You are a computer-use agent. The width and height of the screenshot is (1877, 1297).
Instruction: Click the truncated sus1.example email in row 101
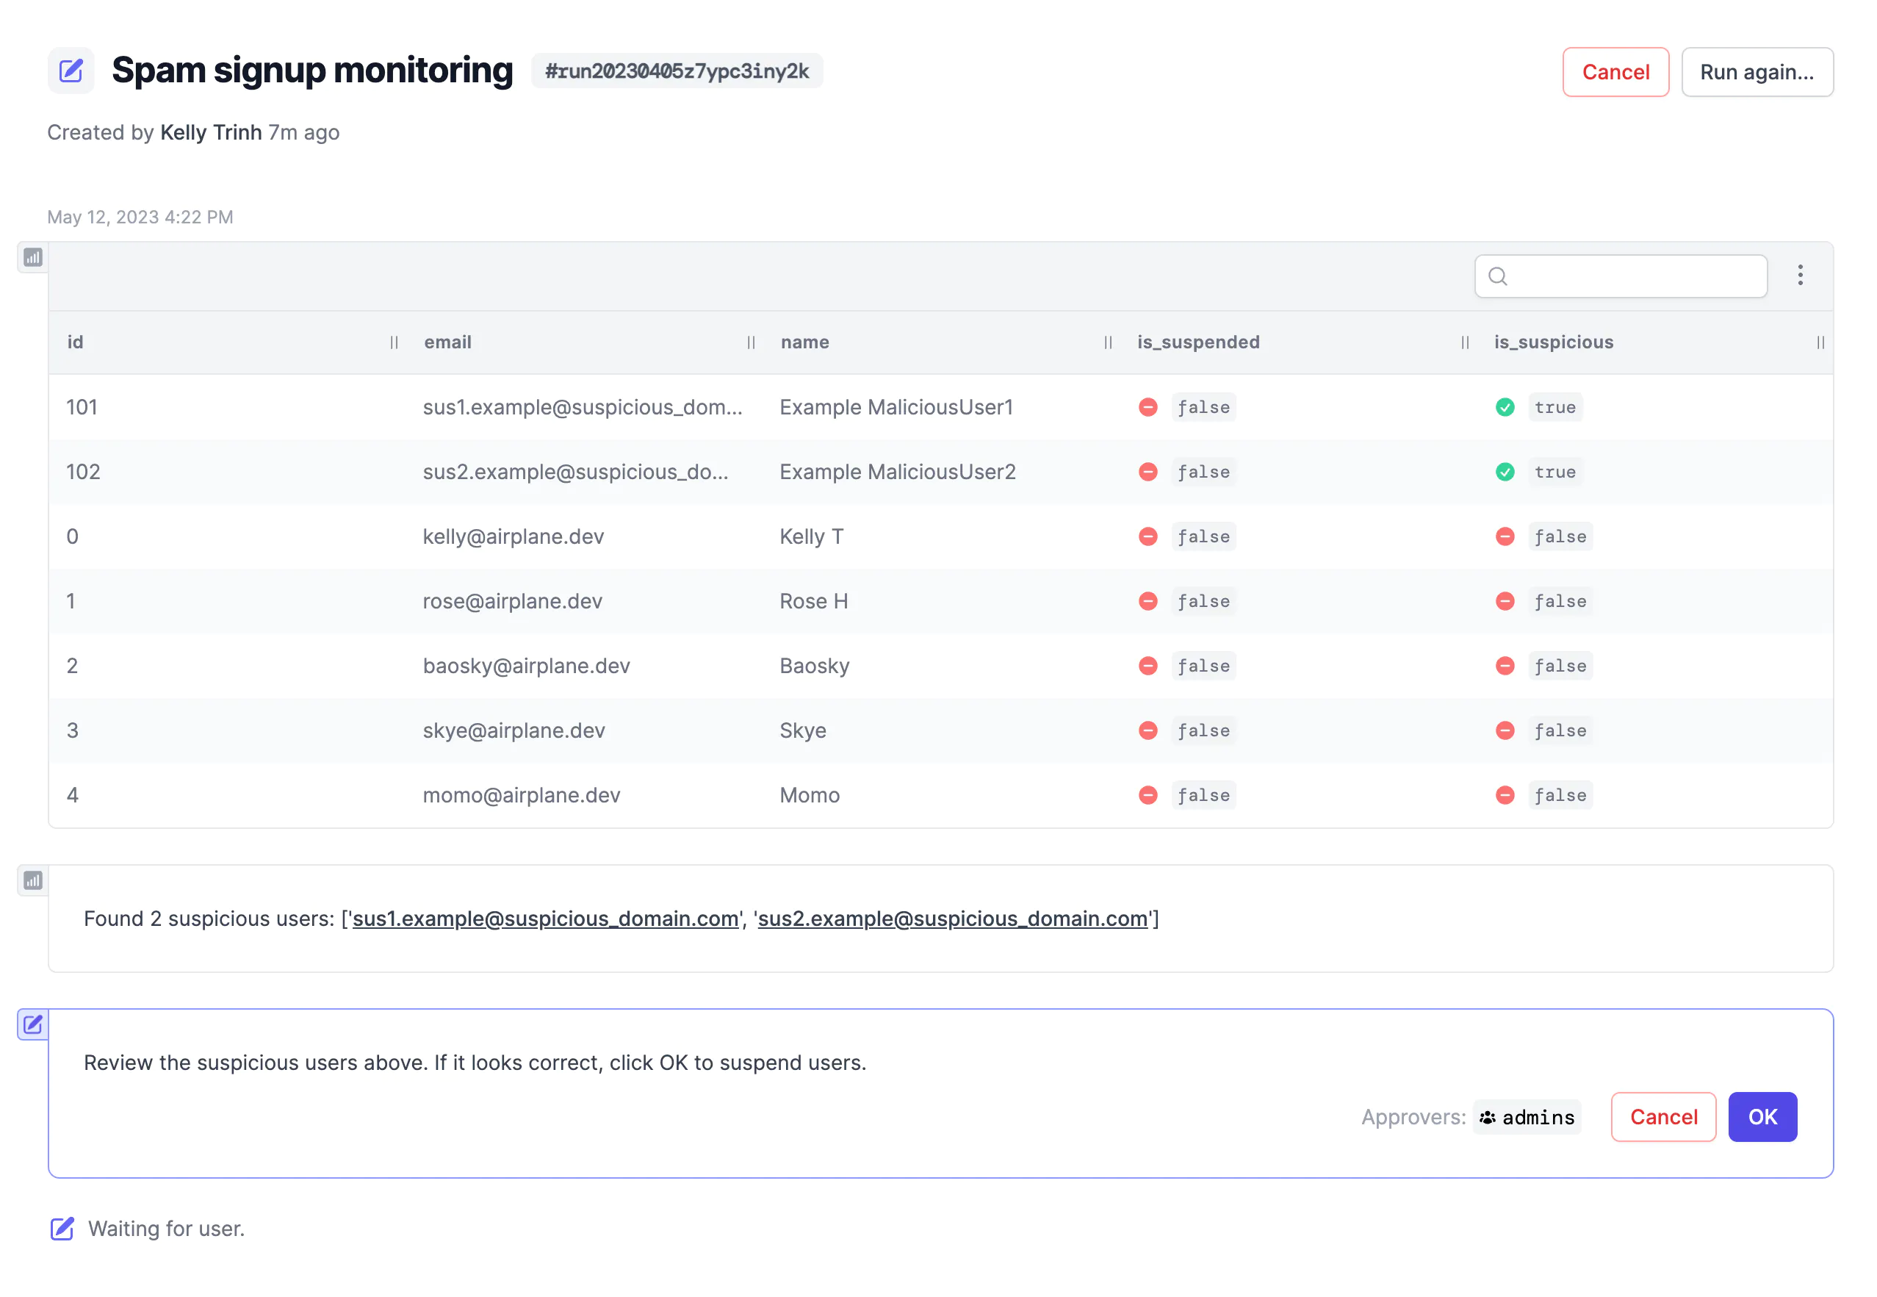[582, 407]
